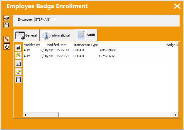Sort by Modified Date column header
Screen dimensions: 184x130
point(57,45)
